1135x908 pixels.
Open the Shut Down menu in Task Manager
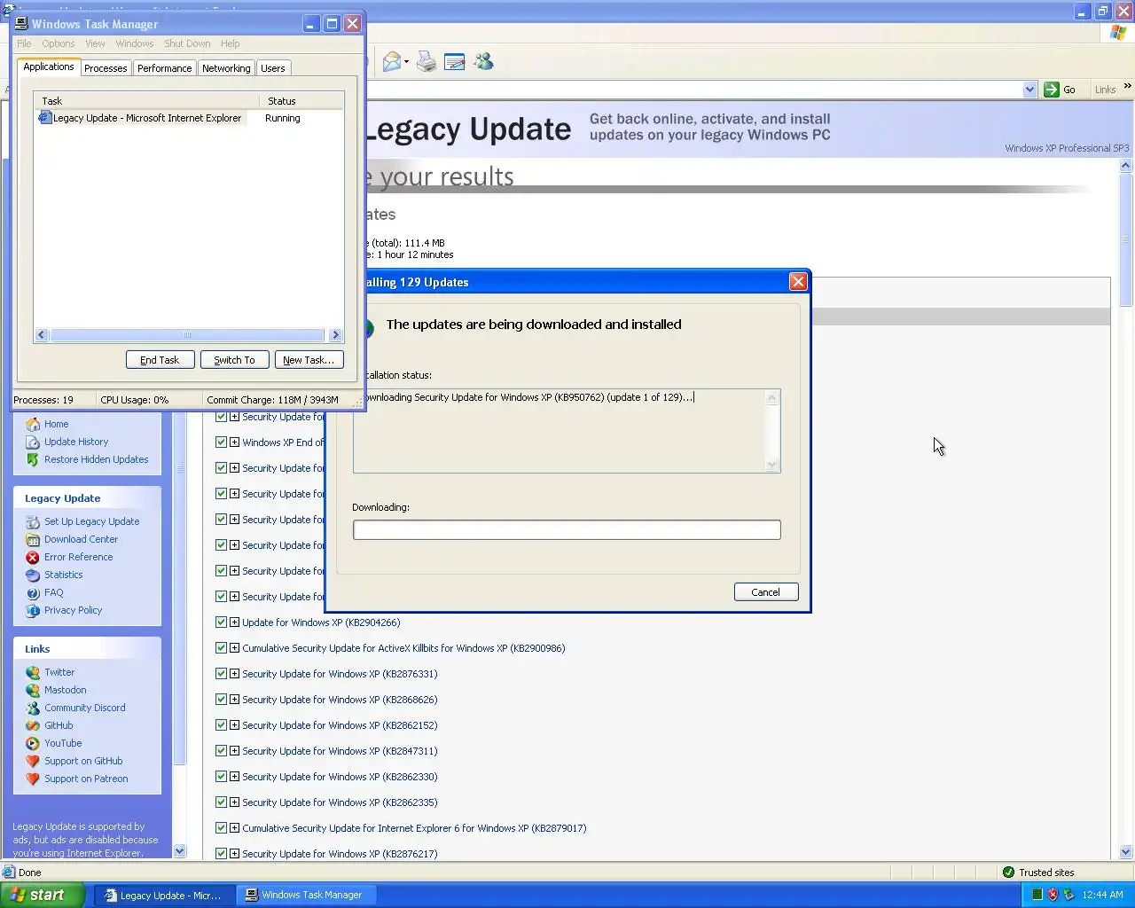coord(187,43)
